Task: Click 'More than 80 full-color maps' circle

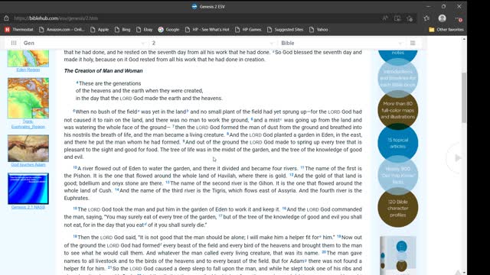Action: click(x=398, y=110)
